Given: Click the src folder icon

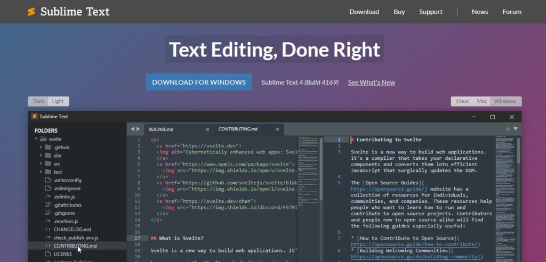Looking at the screenshot, I should pos(48,163).
